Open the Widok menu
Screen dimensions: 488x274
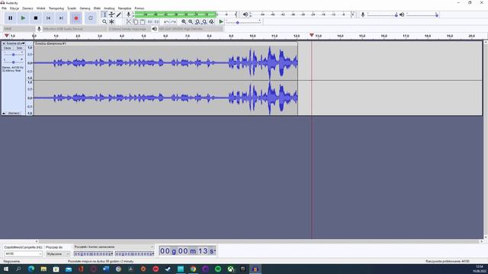pyautogui.click(x=40, y=8)
